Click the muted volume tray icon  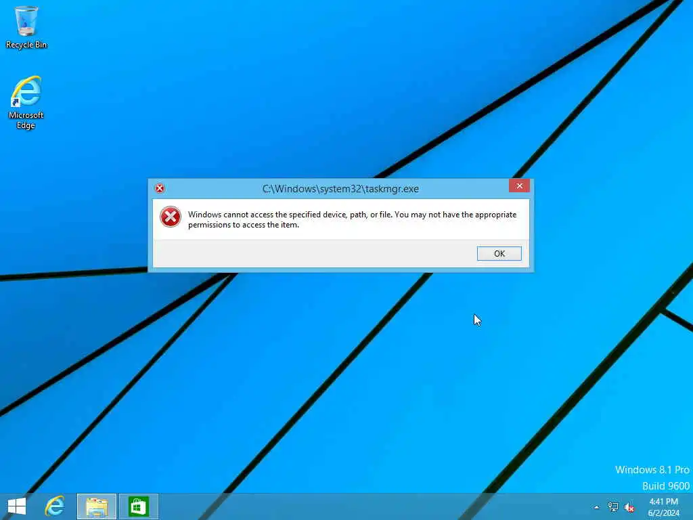click(x=629, y=507)
